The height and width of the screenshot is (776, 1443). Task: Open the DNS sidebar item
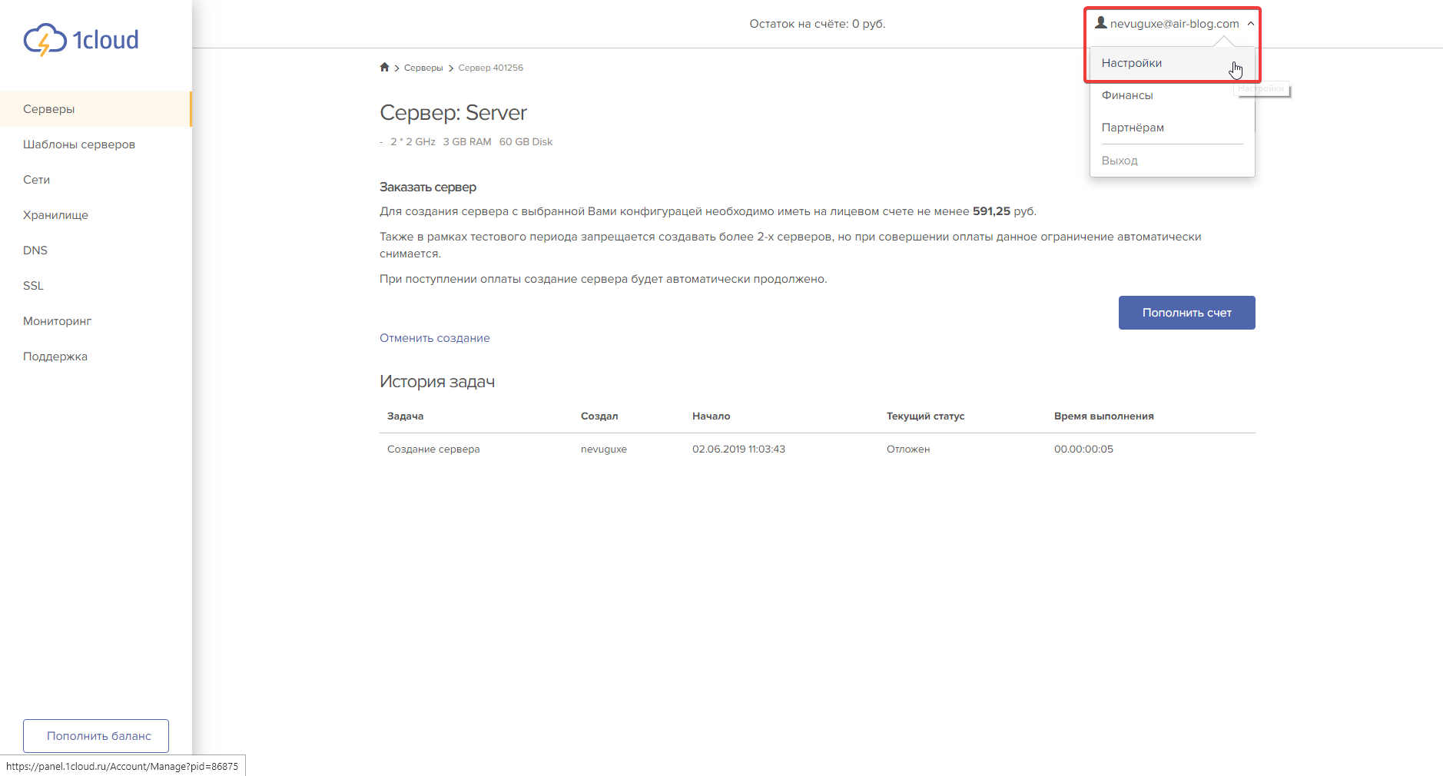click(35, 250)
